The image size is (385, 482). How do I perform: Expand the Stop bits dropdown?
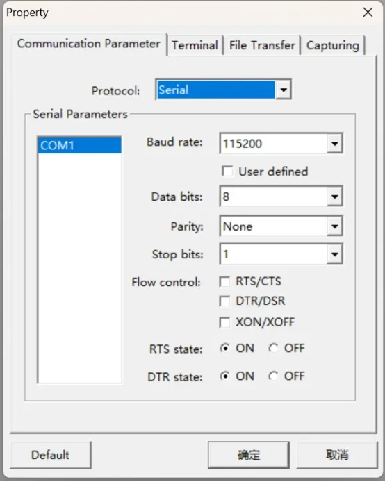coord(334,254)
